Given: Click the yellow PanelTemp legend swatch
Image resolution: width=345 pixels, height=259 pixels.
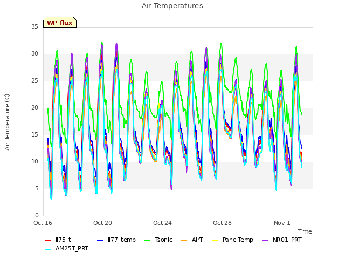Looking at the screenshot, I should pyautogui.click(x=215, y=241).
